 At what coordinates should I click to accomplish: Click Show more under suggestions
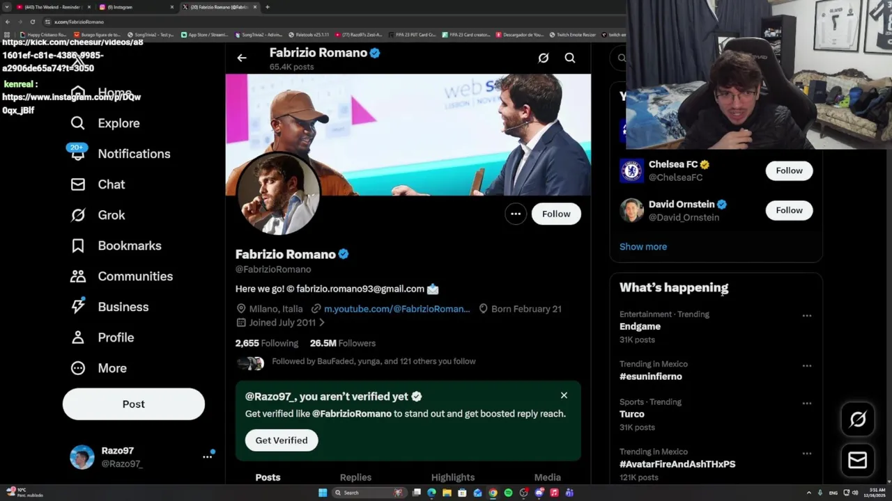(643, 246)
